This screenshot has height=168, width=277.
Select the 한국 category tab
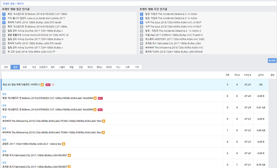pos(15,67)
